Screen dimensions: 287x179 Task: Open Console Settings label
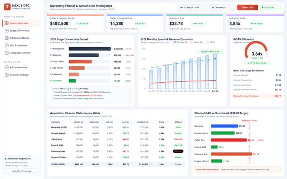click(19, 75)
